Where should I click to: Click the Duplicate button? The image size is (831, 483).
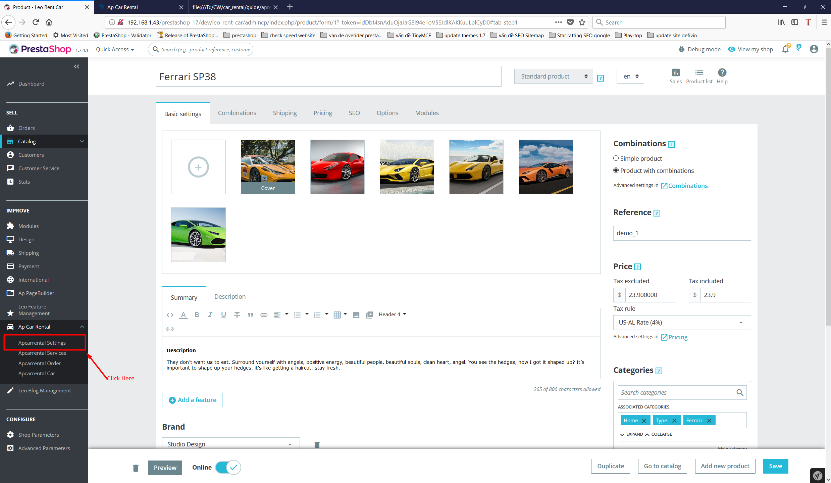click(x=610, y=466)
